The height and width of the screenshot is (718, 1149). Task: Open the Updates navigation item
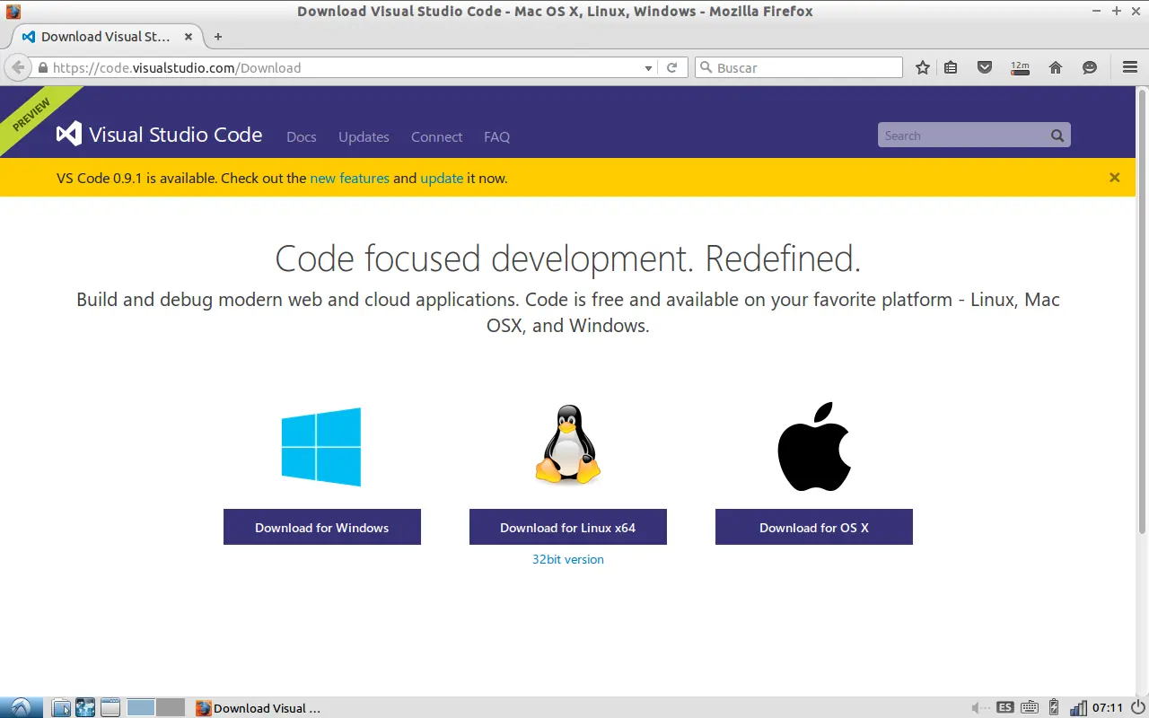[364, 136]
